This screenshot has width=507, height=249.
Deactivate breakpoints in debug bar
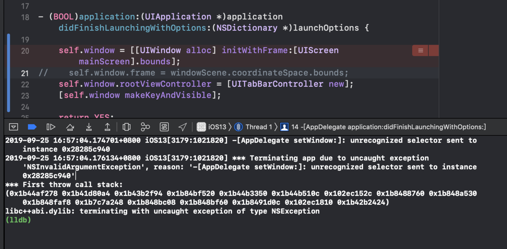click(32, 127)
